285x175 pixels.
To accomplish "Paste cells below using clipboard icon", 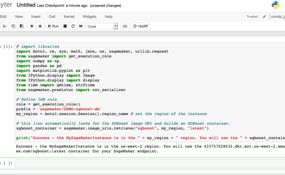I will pyautogui.click(x=21, y=26).
